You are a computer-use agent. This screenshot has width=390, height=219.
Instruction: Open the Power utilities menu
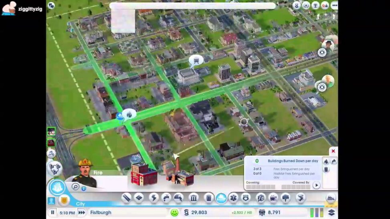(154, 198)
